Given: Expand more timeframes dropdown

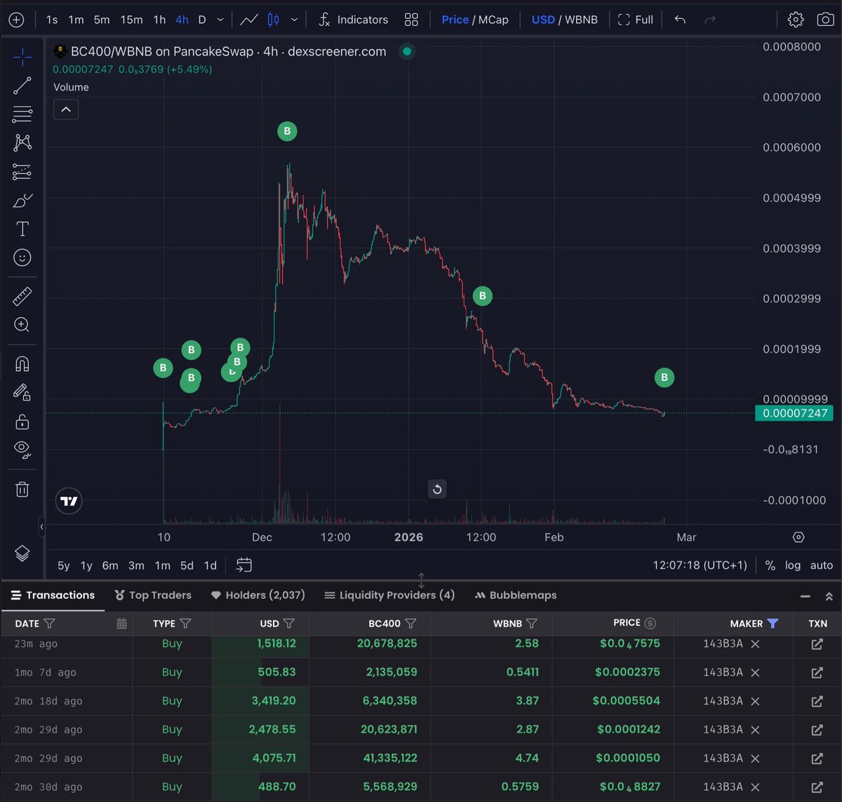Looking at the screenshot, I should [221, 20].
